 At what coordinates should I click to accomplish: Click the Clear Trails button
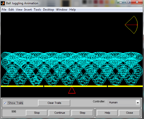click(54, 103)
